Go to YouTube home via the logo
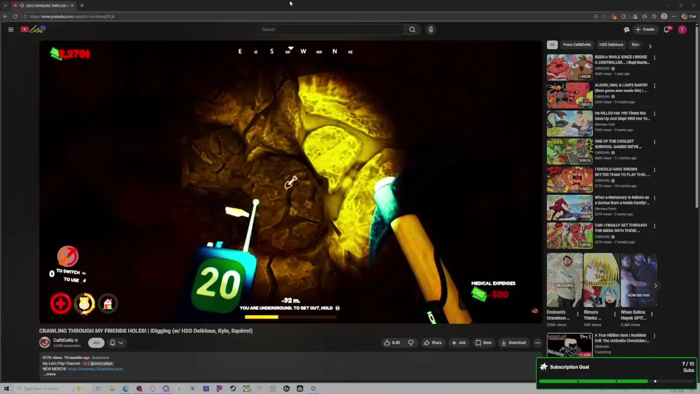This screenshot has width=700, height=394. (33, 29)
